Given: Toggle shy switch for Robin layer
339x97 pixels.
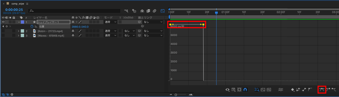Looking at the screenshot, I should [73, 31].
